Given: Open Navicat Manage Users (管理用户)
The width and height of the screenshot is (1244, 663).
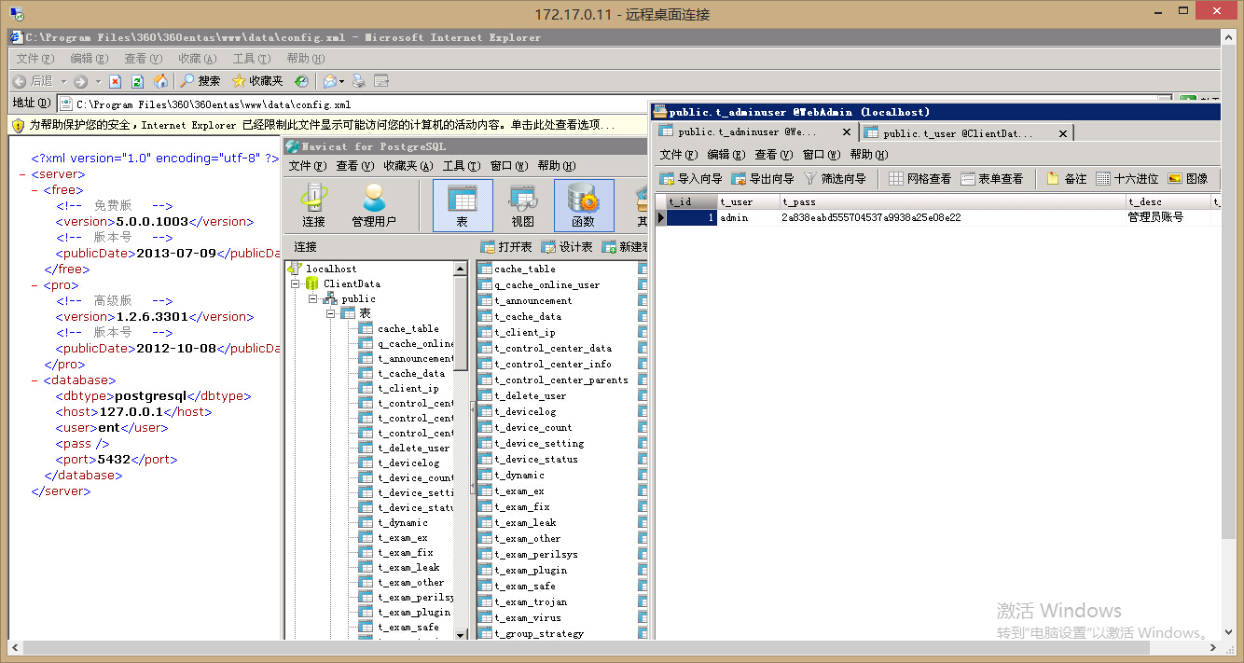Looking at the screenshot, I should (x=374, y=205).
